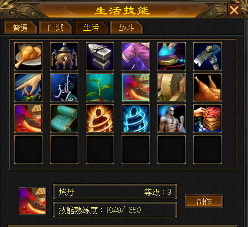This screenshot has width=248, height=227.
Task: Open the 门派 skills tab
Action: point(56,28)
